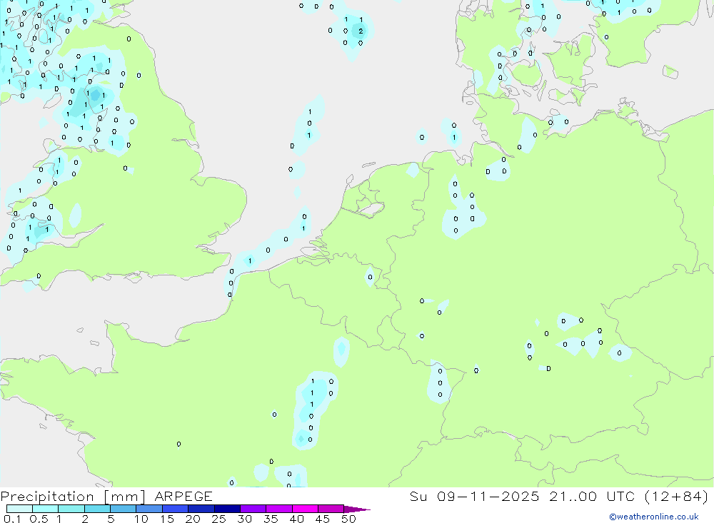Click the legend label '50'
This screenshot has height=523, width=714.
(x=348, y=519)
